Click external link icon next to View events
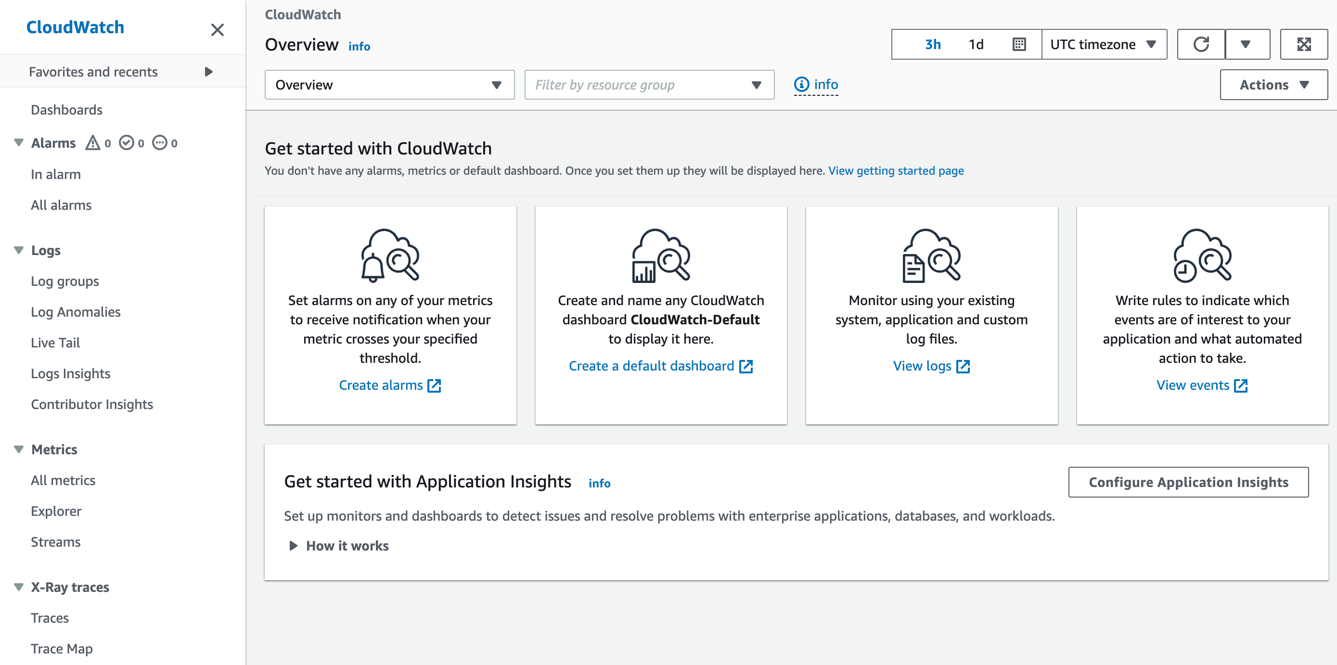Image resolution: width=1337 pixels, height=665 pixels. (1241, 386)
